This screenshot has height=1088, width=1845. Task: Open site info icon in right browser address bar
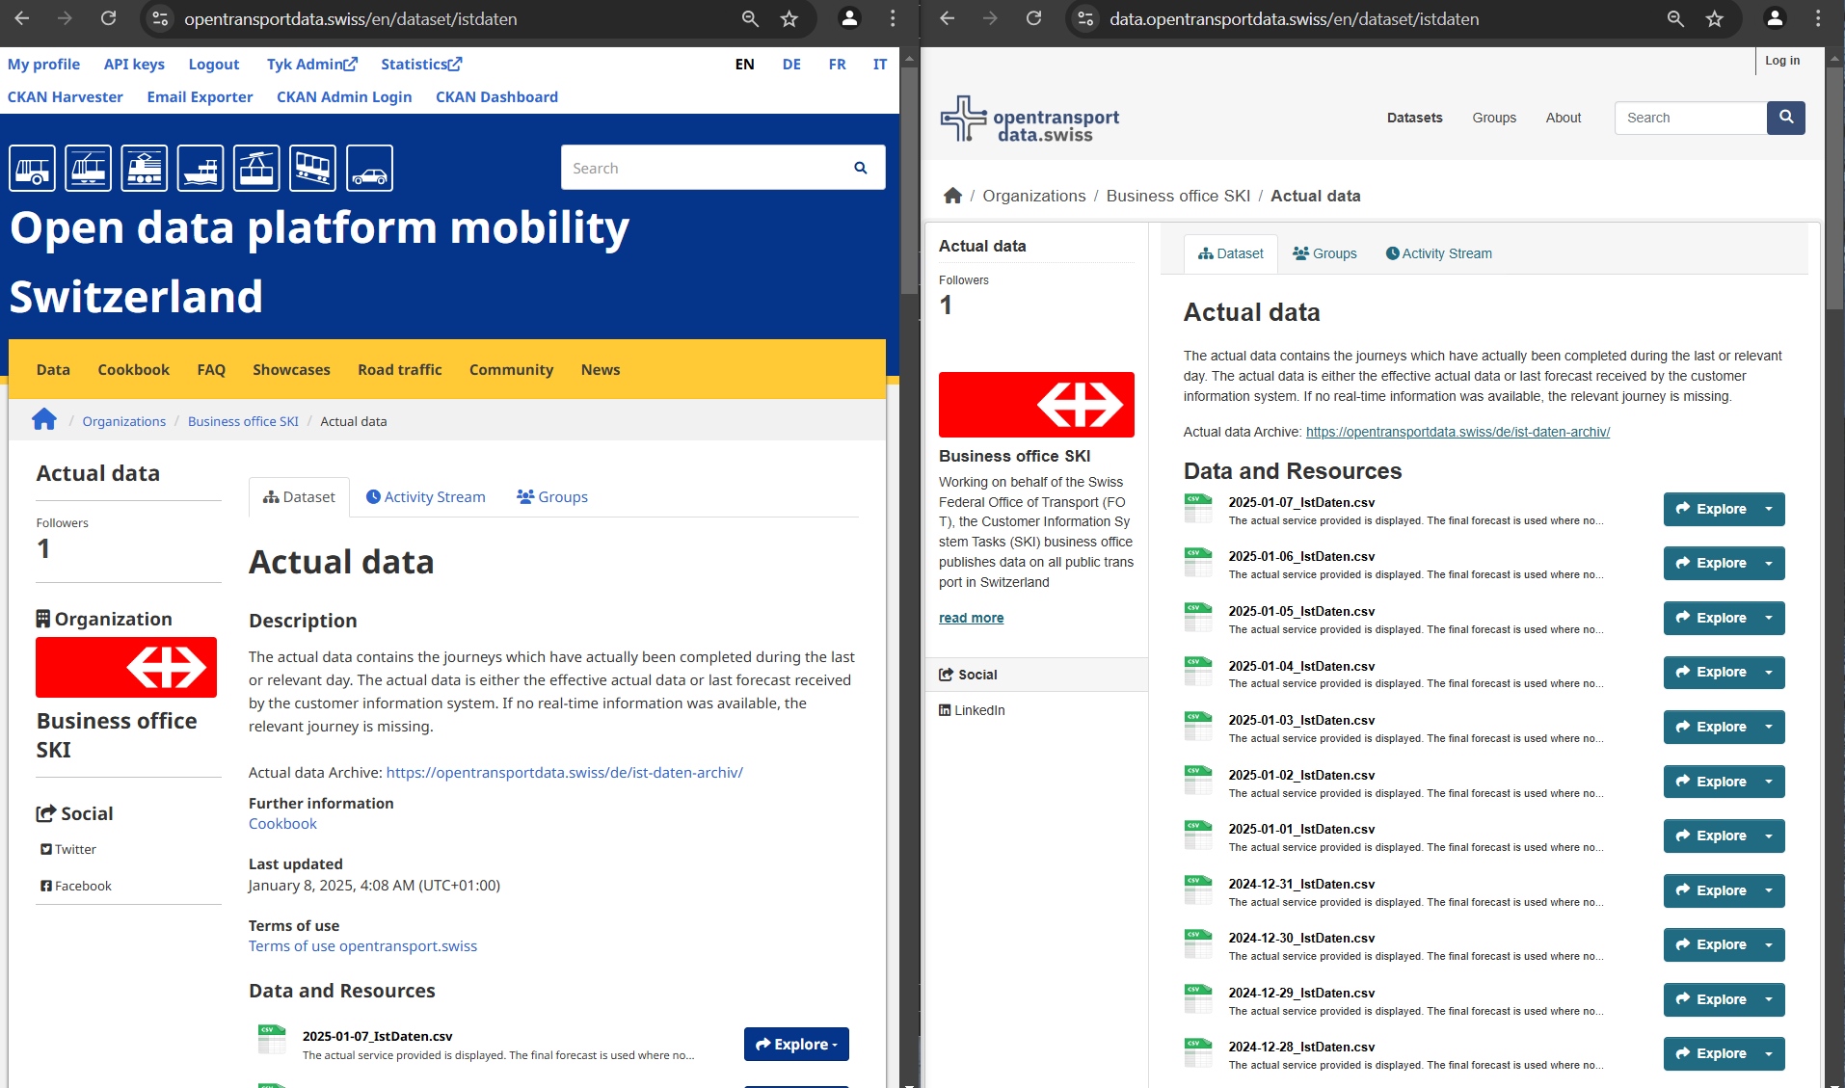[x=1086, y=18]
